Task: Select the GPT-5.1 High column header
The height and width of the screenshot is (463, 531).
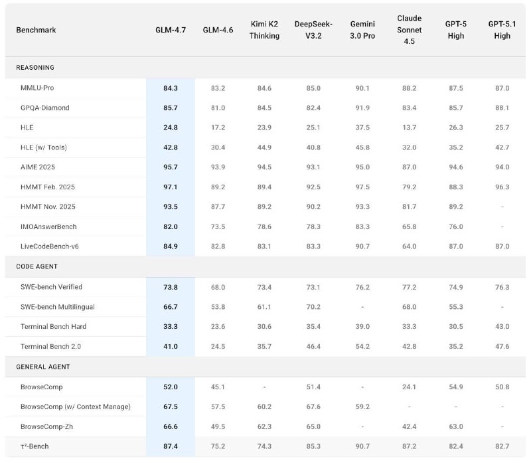Action: point(502,30)
